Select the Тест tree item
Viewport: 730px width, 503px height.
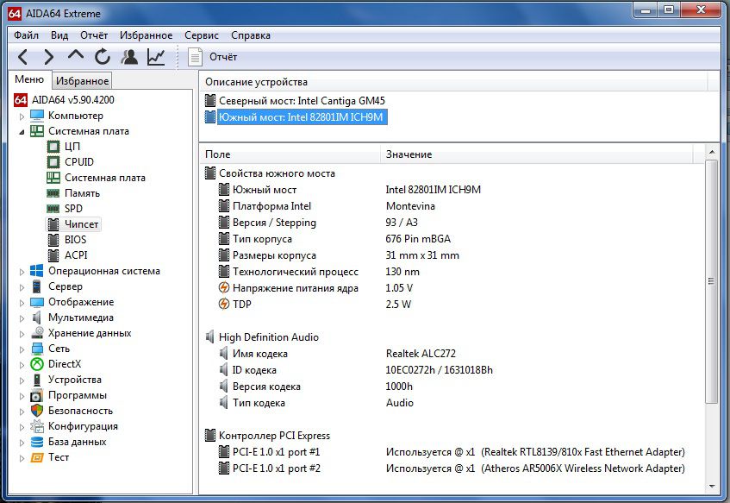(x=59, y=457)
